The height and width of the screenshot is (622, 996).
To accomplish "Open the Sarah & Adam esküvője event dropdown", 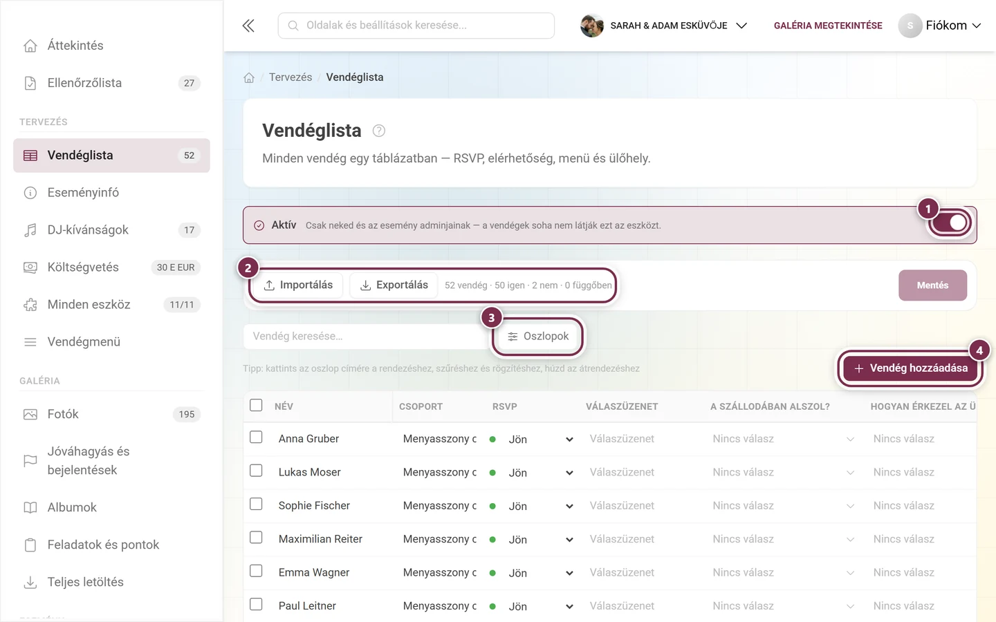I will [x=664, y=26].
